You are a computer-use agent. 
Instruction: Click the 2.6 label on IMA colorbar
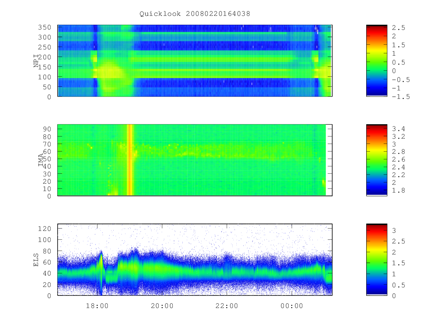(398, 159)
